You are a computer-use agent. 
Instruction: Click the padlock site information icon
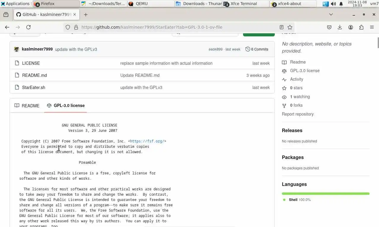point(76,27)
